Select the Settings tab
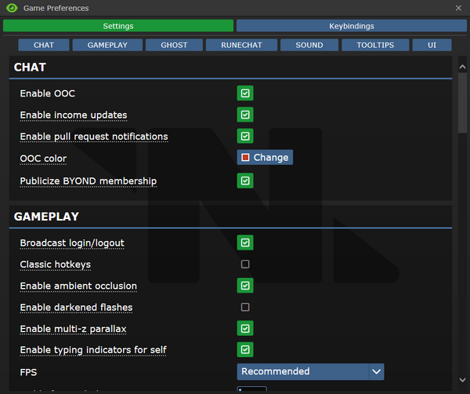The image size is (470, 394). click(x=118, y=26)
